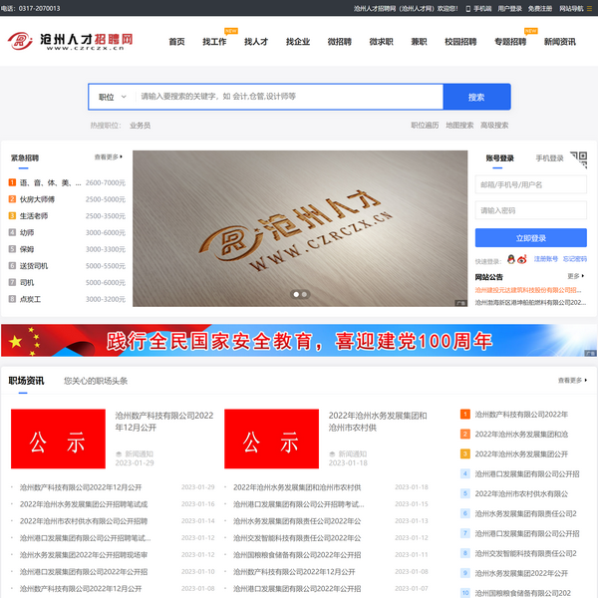Viewport: 598px width, 598px height.
Task: Open the QR code login corner icon
Action: (579, 158)
